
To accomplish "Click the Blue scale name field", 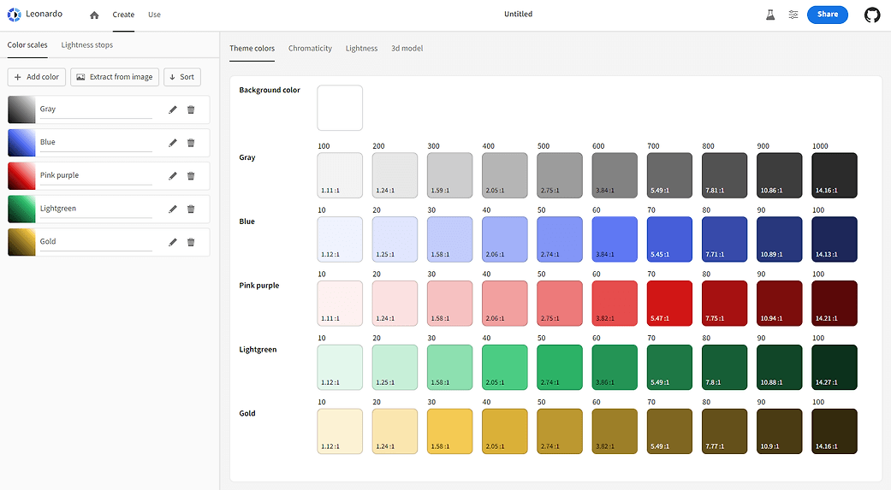I will coord(96,143).
